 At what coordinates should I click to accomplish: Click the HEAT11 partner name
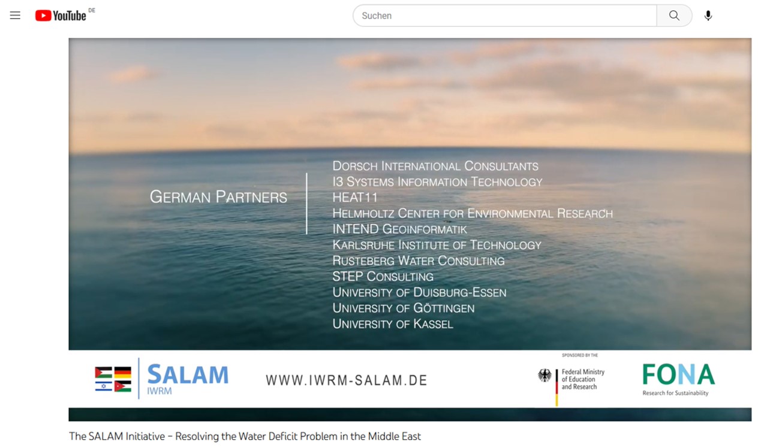(355, 198)
